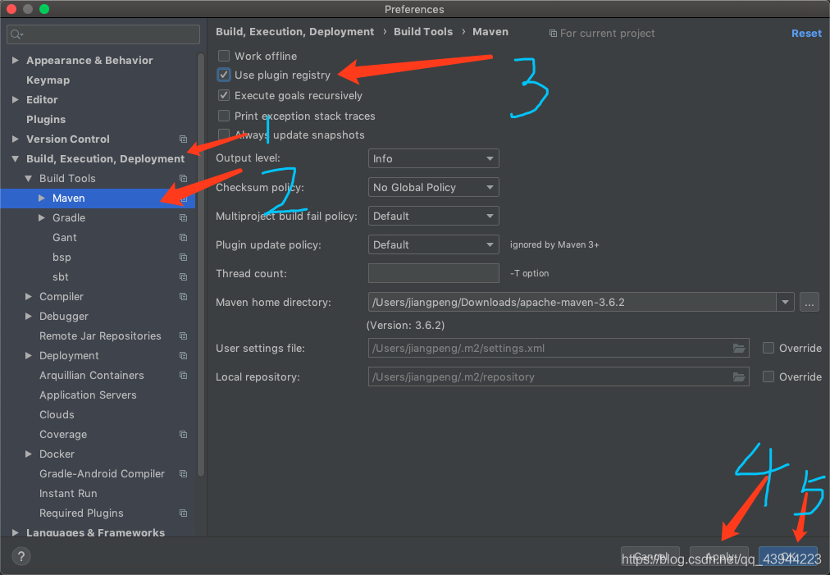The width and height of the screenshot is (830, 575).
Task: Expand Appearance & Behavior section
Action: tap(16, 61)
